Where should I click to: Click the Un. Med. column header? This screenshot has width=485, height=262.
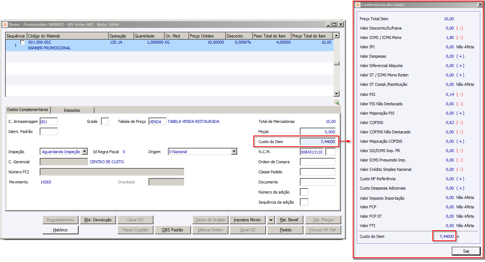(x=177, y=36)
